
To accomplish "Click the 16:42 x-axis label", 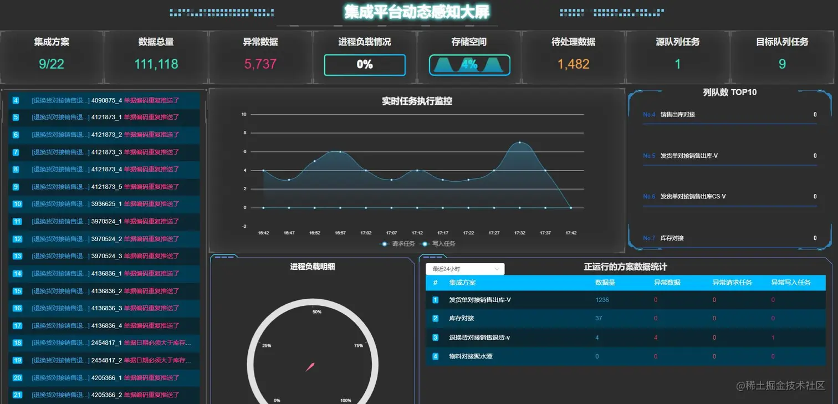I will (263, 233).
